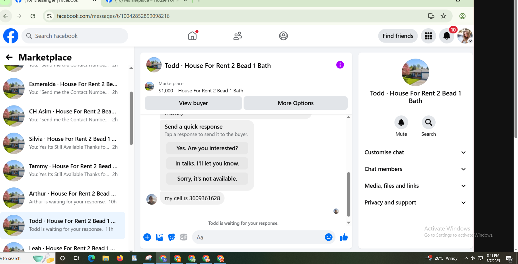The image size is (518, 264).
Task: Open Microsoft Edge from the taskbar
Action: pyautogui.click(x=91, y=258)
